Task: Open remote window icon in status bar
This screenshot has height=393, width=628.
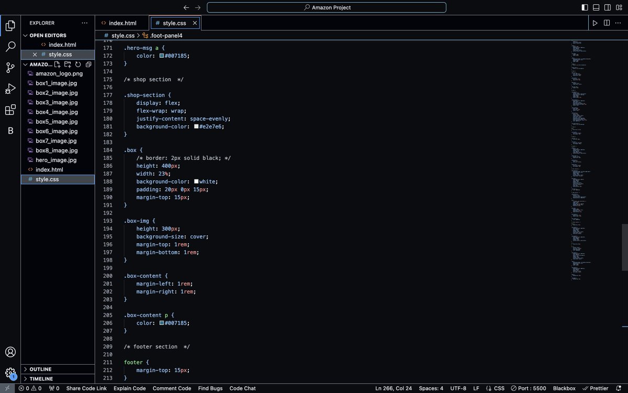Action: (x=7, y=388)
